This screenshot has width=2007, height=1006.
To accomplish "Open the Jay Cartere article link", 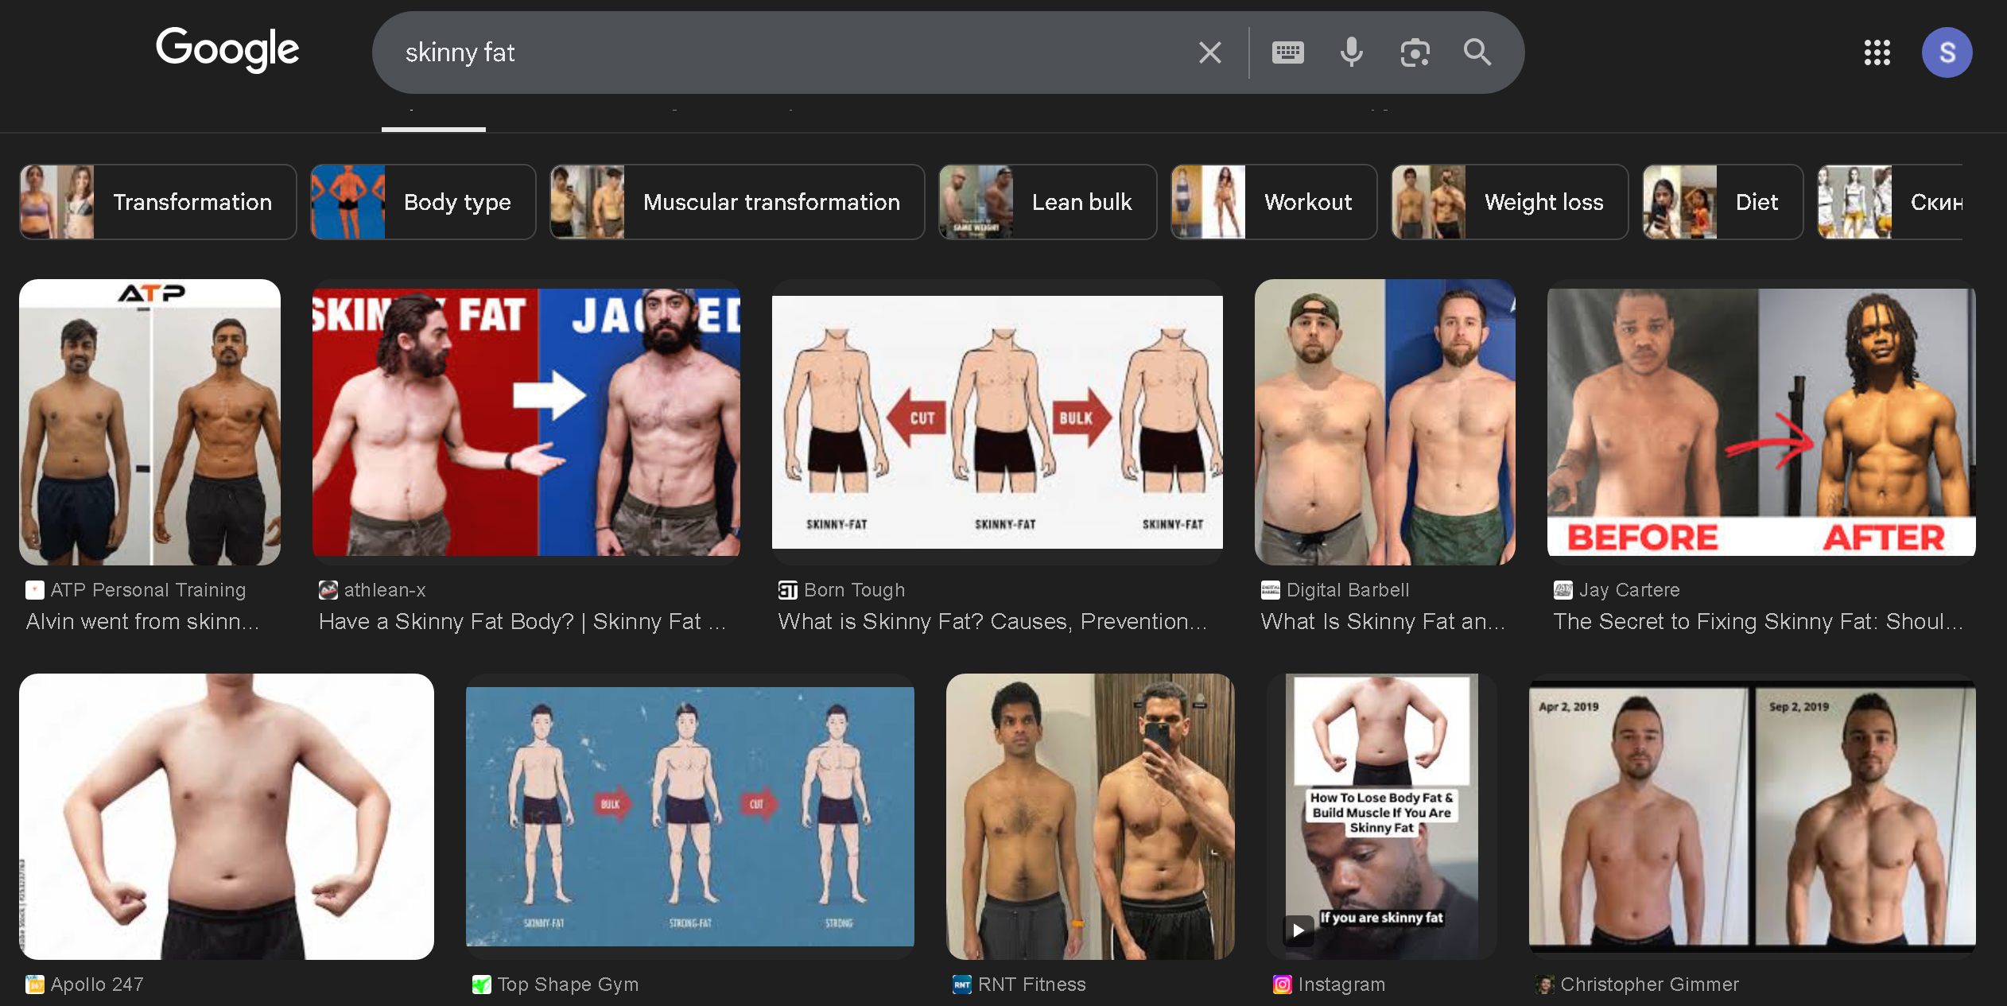I will (x=1757, y=621).
